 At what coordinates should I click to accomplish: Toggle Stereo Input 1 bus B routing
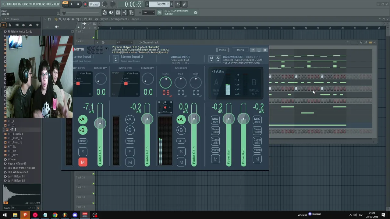(x=83, y=130)
